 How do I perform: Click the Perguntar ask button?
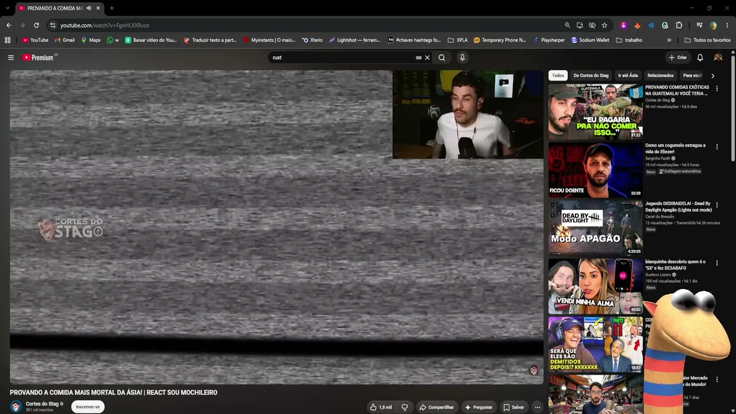(478, 407)
